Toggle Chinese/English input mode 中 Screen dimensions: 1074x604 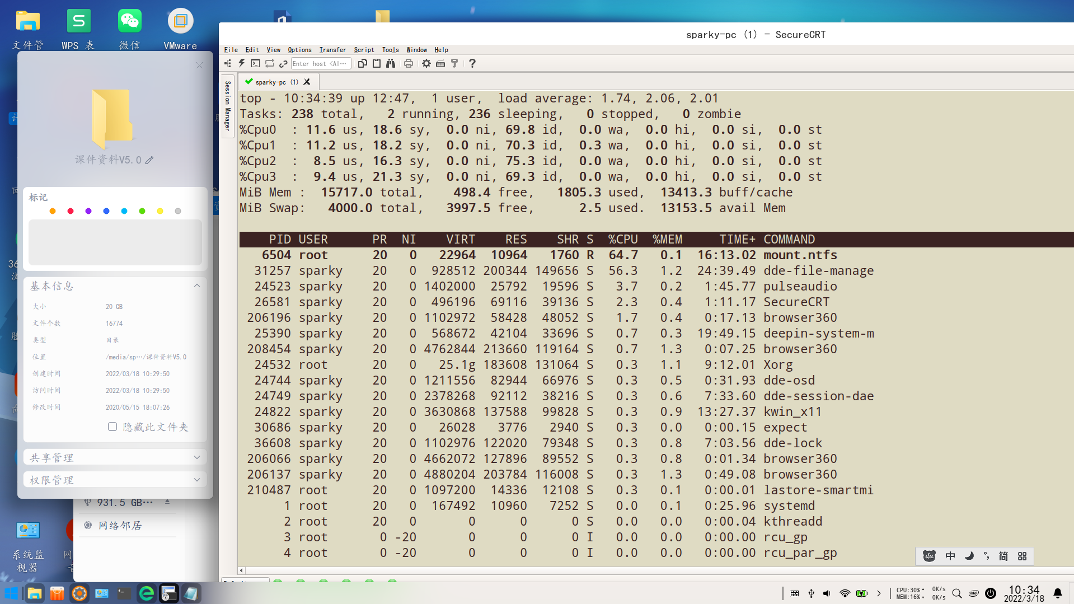[x=950, y=556]
